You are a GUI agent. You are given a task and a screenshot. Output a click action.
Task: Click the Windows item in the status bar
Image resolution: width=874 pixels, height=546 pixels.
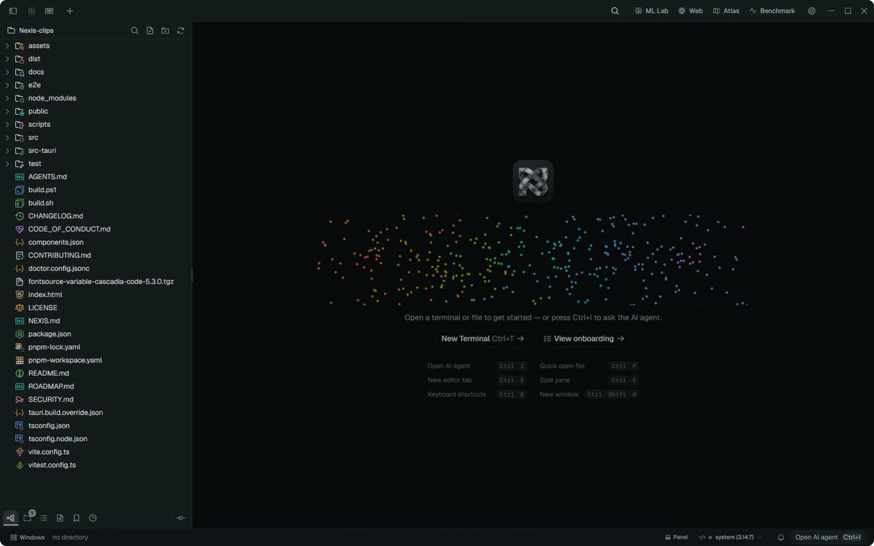point(27,537)
